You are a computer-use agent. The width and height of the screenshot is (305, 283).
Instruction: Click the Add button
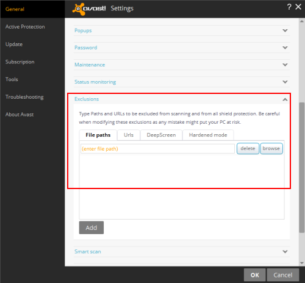click(91, 227)
